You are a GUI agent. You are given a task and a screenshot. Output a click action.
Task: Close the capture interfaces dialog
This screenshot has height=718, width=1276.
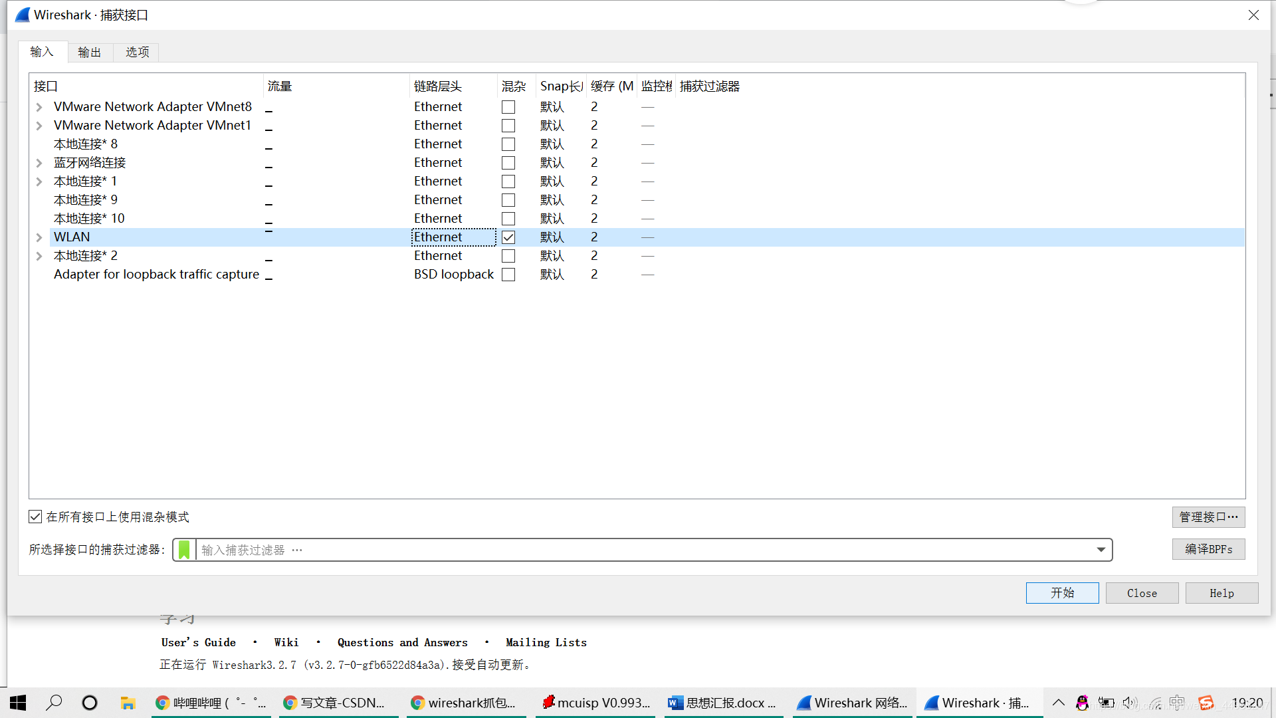click(x=1253, y=15)
